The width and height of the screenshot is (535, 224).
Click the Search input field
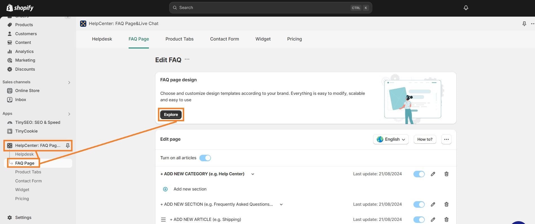click(x=270, y=8)
